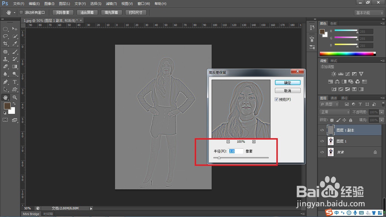Click the 打印尺寸 button

(x=135, y=13)
